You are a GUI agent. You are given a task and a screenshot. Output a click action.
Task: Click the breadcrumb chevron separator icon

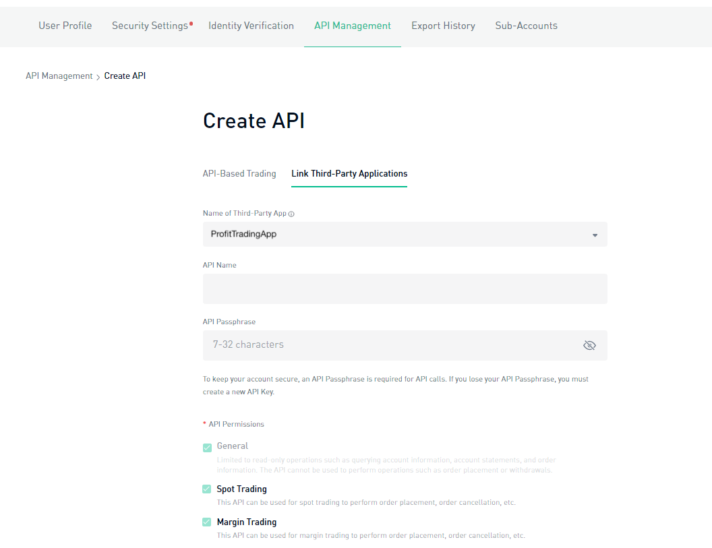98,77
